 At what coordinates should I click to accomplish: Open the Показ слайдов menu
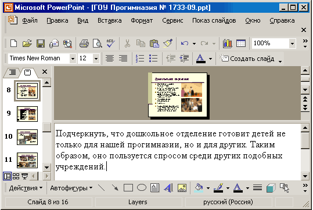tap(214, 20)
